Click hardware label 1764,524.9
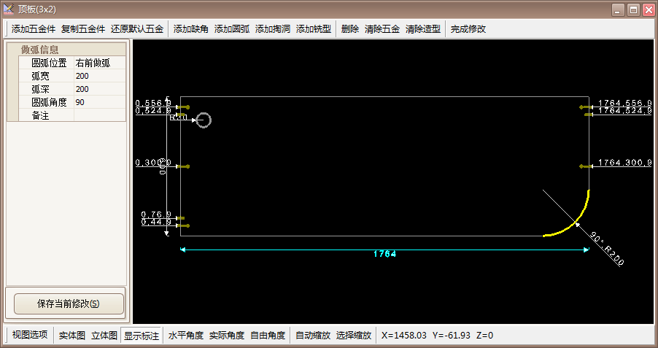 point(625,111)
